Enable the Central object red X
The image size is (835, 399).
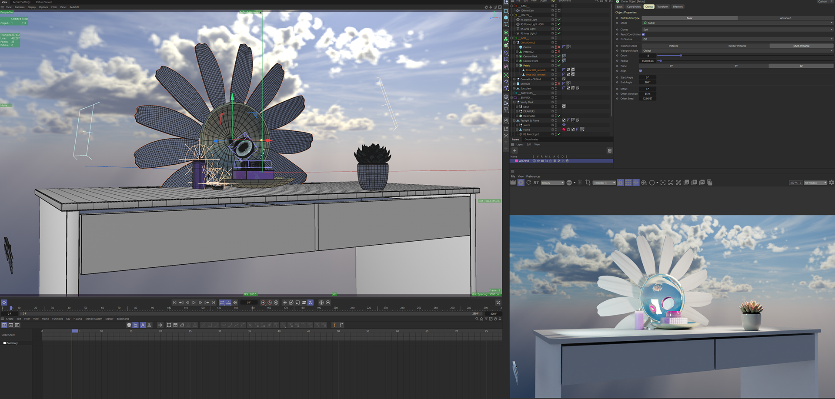(x=559, y=47)
